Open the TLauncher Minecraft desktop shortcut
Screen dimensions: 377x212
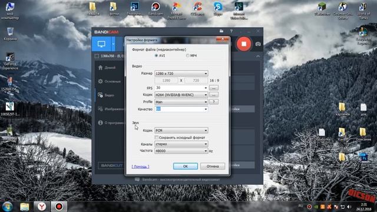(x=322, y=9)
